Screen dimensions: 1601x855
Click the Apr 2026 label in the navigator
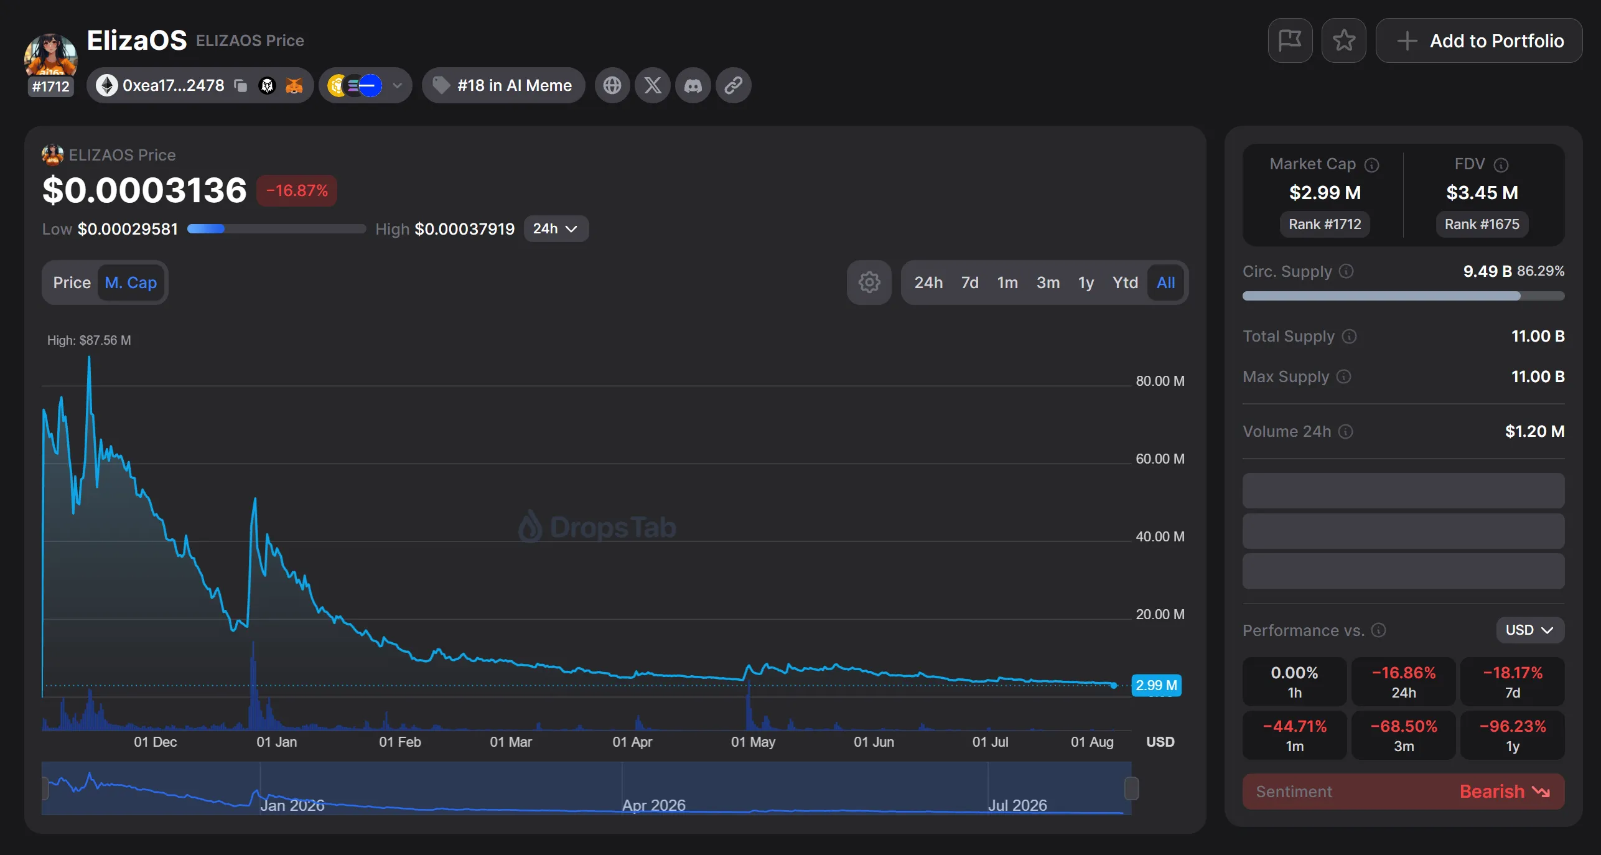(654, 805)
